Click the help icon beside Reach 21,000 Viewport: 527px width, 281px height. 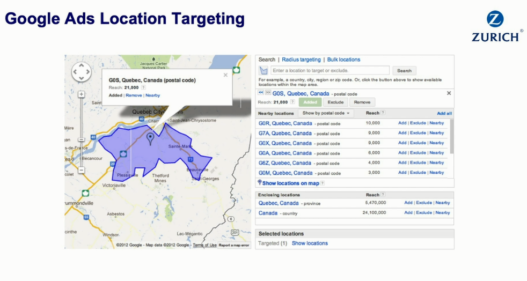point(292,102)
